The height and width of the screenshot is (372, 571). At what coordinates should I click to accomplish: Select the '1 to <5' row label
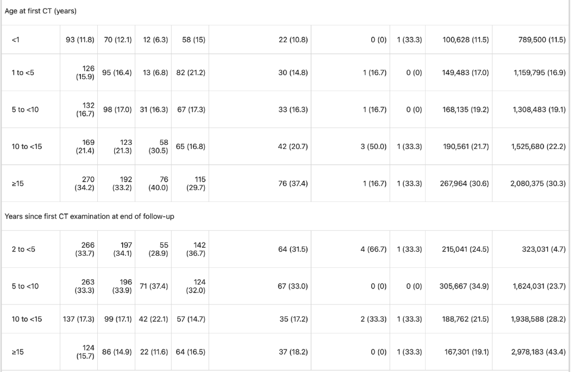pos(23,72)
